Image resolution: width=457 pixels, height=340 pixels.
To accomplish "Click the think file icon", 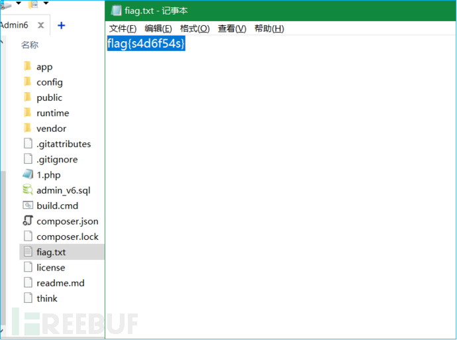I will tap(28, 298).
